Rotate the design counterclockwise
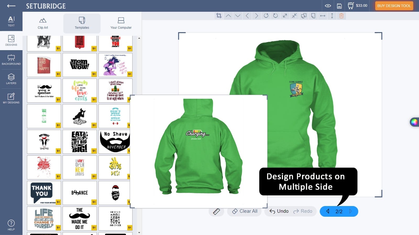This screenshot has width=419, height=235. [266, 16]
